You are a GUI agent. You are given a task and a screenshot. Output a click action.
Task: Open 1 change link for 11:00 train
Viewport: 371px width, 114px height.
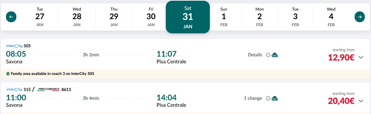tap(253, 98)
